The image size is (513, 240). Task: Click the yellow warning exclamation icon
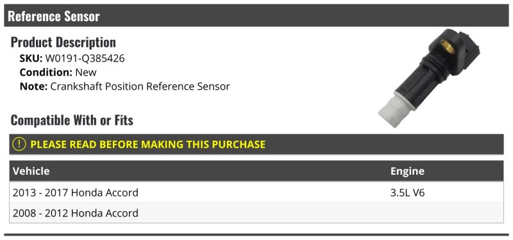(19, 144)
